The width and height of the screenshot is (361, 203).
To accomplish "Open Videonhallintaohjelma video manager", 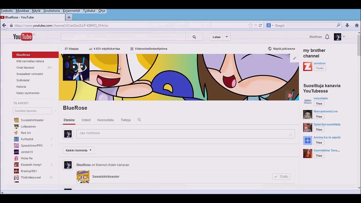I will coord(149,49).
